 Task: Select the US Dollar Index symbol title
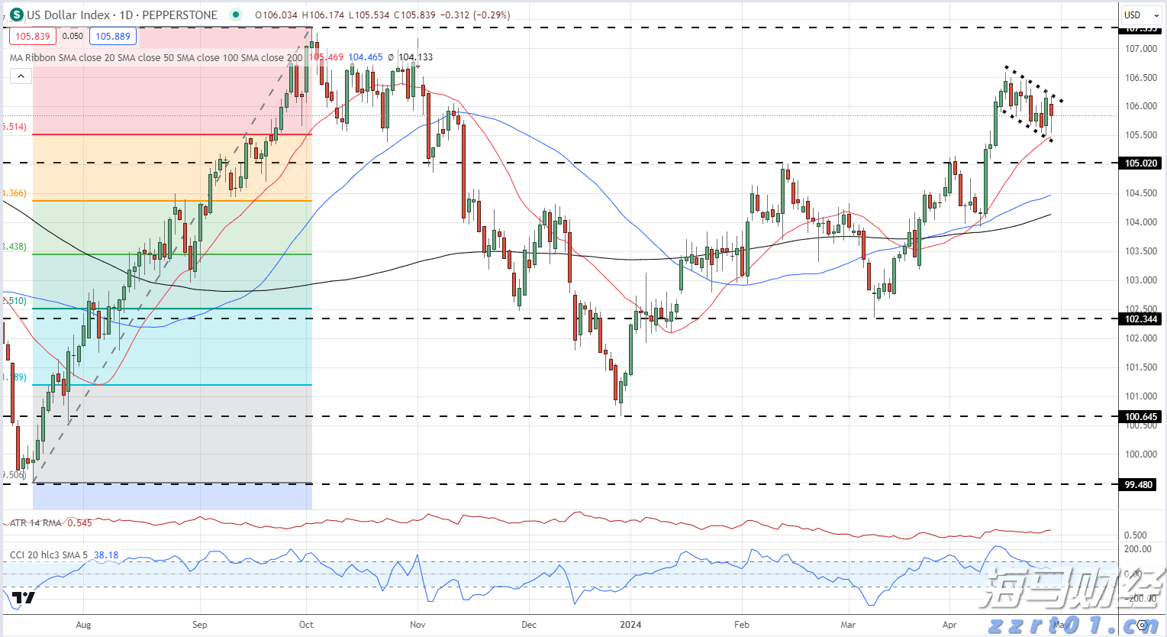pos(122,15)
